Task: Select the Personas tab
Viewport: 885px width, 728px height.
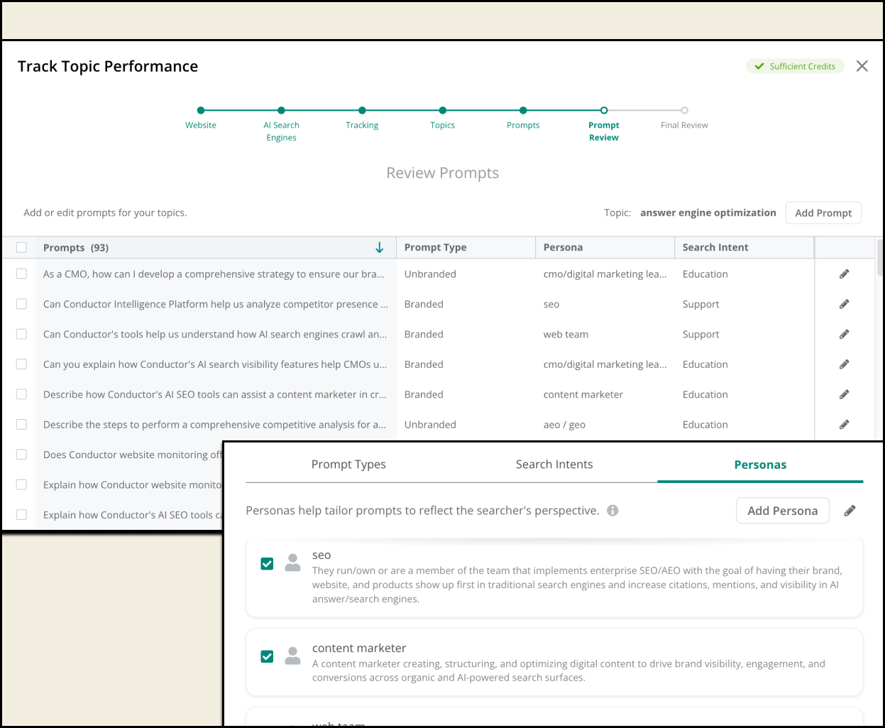Action: tap(760, 464)
